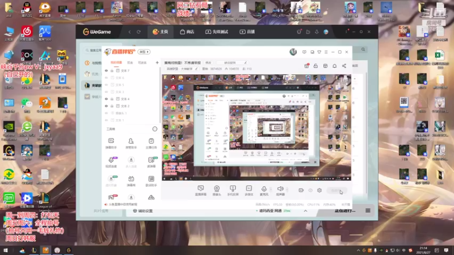Toggle the lock on layer 文本 4
Screen dimensions: 454x255
pos(112,99)
